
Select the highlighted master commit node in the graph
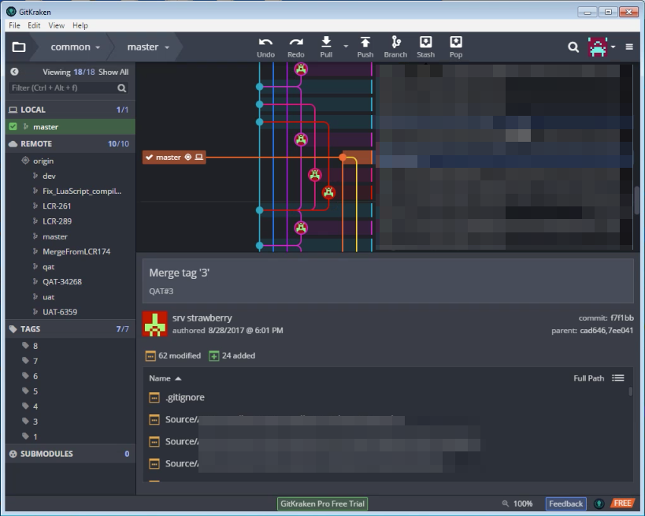pos(343,158)
